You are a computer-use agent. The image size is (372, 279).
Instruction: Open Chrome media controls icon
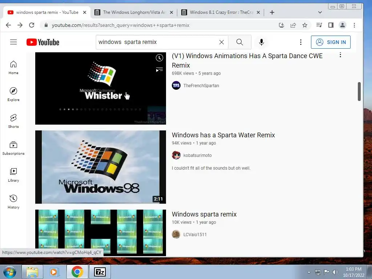319,25
